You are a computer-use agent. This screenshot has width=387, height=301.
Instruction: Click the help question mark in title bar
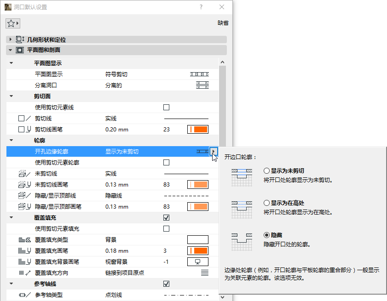(201, 7)
